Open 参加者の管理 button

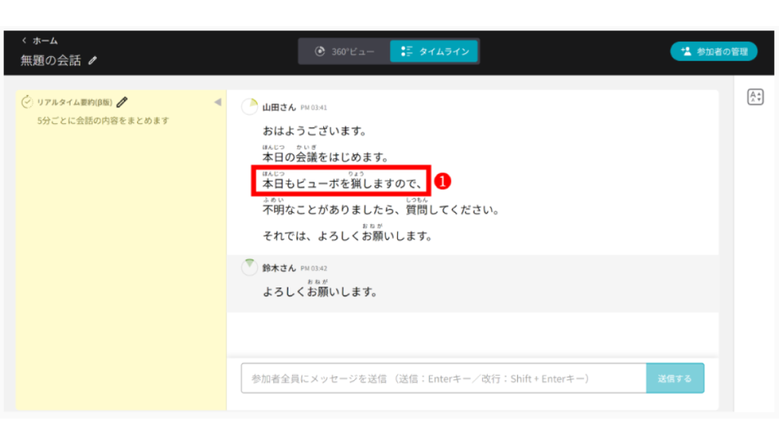714,52
